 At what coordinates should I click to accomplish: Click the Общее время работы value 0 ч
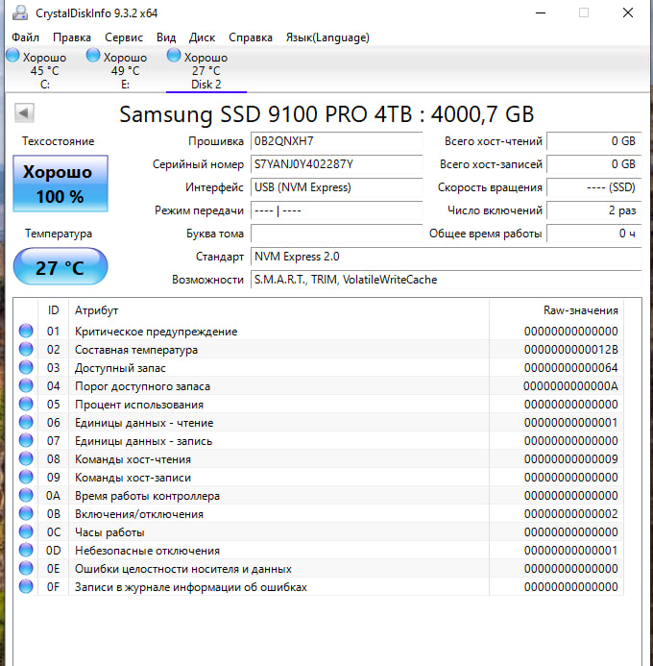[x=594, y=234]
